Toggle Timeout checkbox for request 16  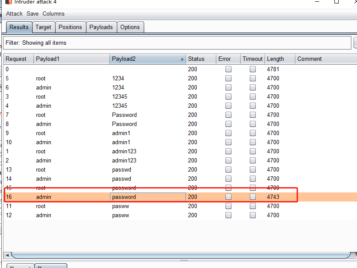[253, 197]
